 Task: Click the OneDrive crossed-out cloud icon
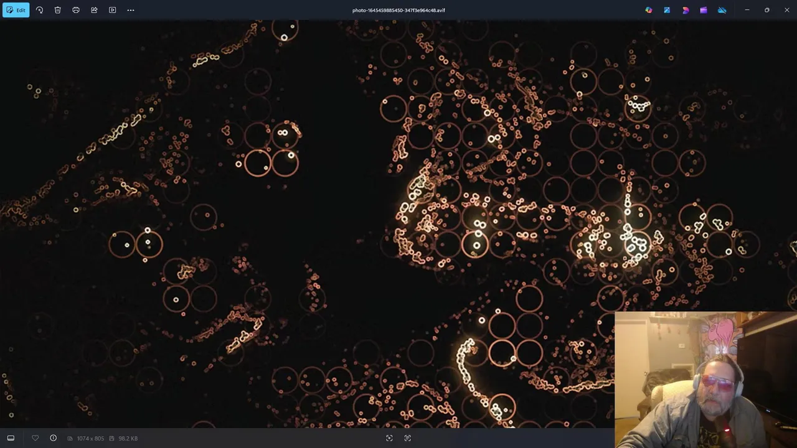coord(722,10)
